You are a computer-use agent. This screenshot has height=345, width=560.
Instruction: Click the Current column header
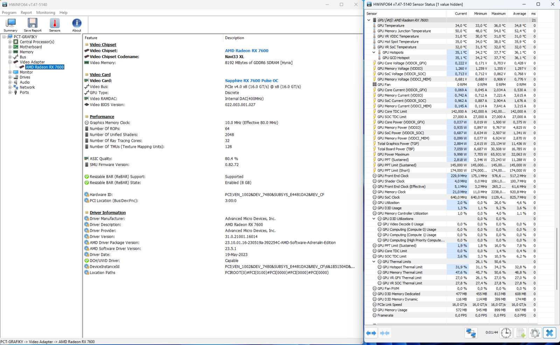coord(457,14)
